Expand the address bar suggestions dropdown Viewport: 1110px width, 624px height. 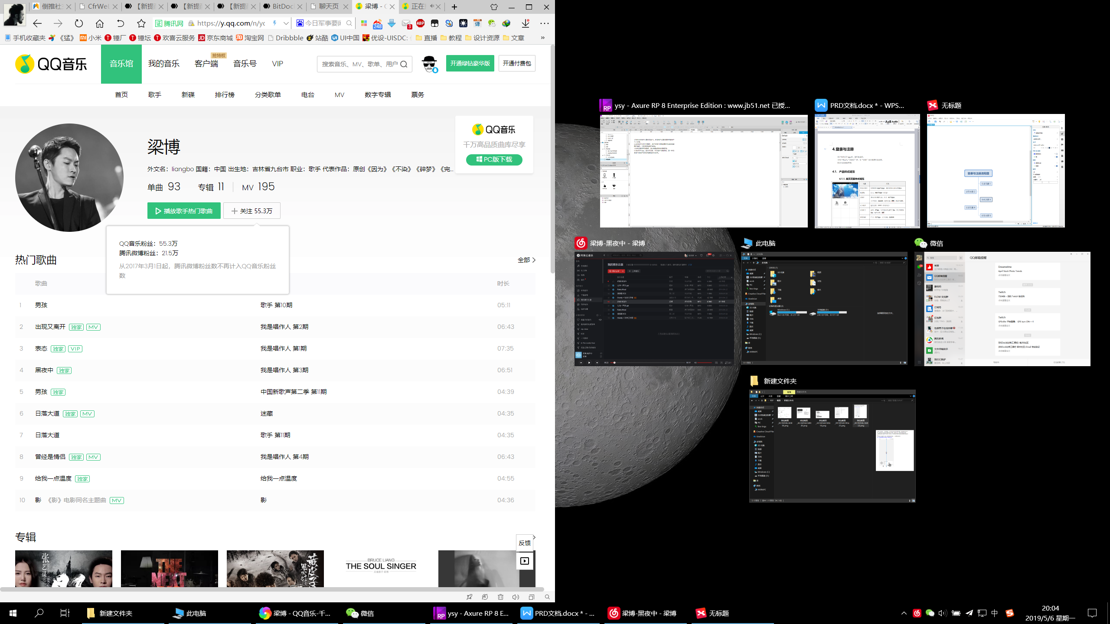[285, 23]
